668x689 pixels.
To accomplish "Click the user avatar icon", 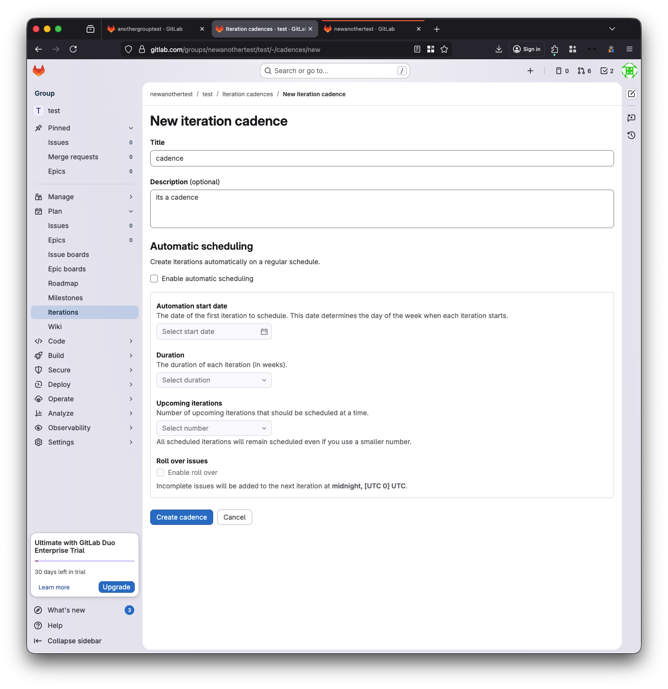I will click(x=629, y=71).
